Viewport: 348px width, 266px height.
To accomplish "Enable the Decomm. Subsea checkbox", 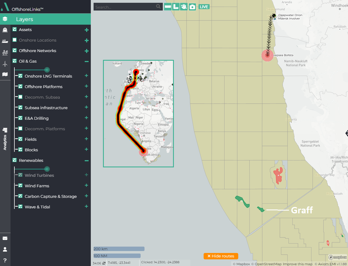I will point(20,97).
